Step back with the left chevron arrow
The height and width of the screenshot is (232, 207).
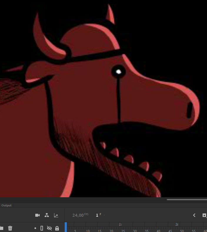click(x=194, y=215)
